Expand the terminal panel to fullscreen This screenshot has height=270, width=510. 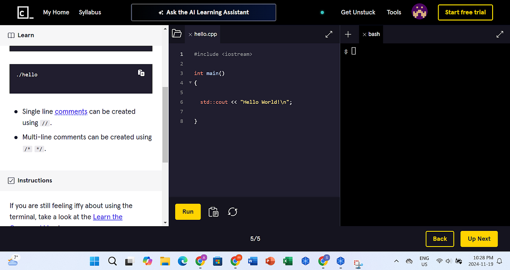pos(500,34)
